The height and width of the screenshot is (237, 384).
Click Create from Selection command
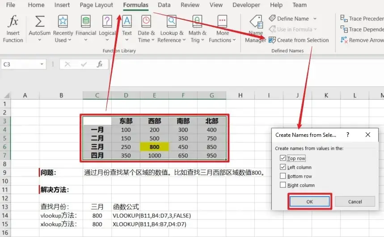(x=299, y=40)
